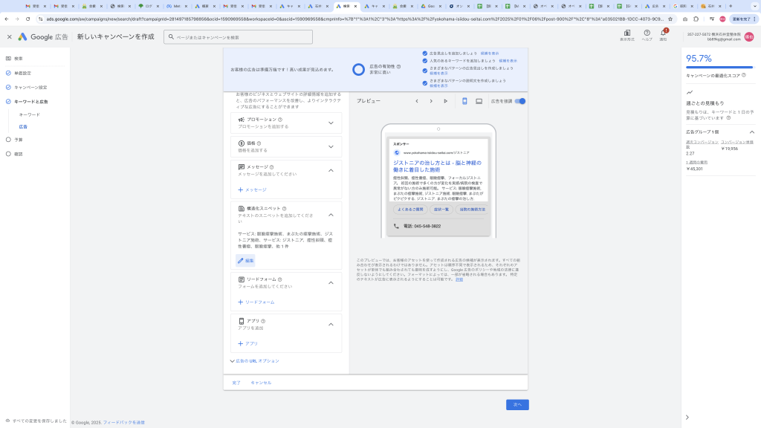Viewport: 761px width, 428px height.
Task: Toggle the 広告を強調 switch
Action: point(520,101)
